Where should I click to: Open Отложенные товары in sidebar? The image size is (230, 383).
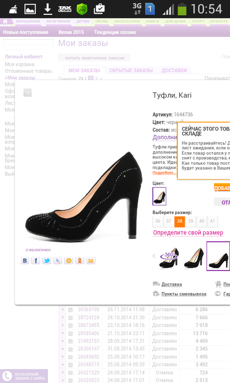coord(28,71)
